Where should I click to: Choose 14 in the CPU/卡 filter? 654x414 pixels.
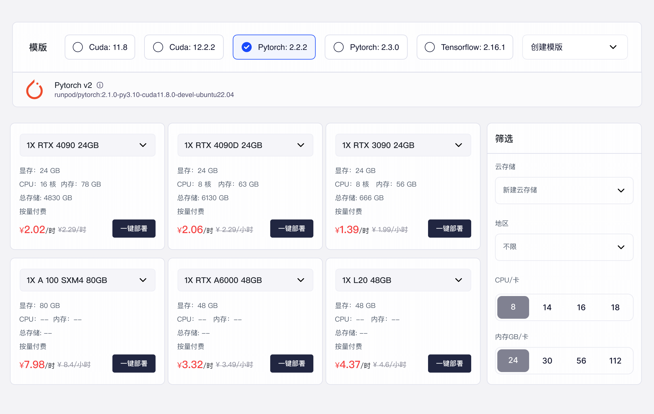pyautogui.click(x=547, y=307)
